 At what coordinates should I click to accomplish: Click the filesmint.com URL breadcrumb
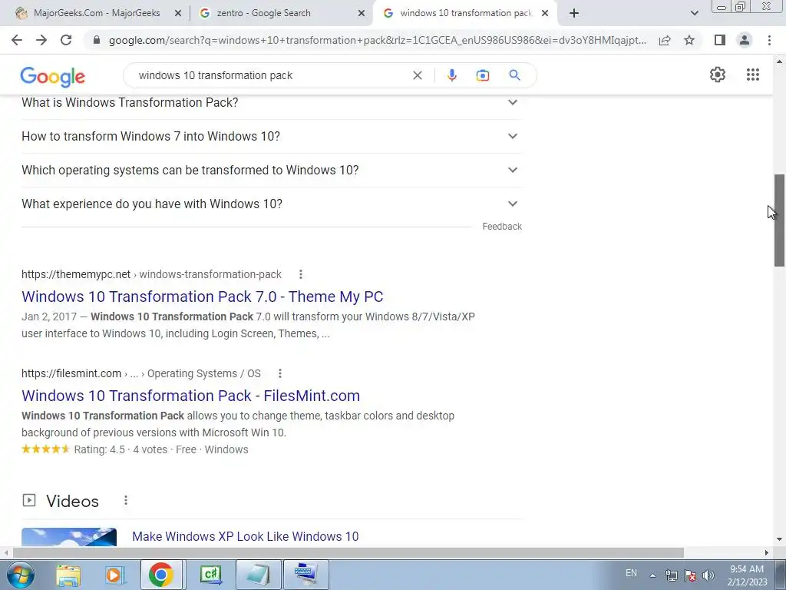click(x=141, y=373)
